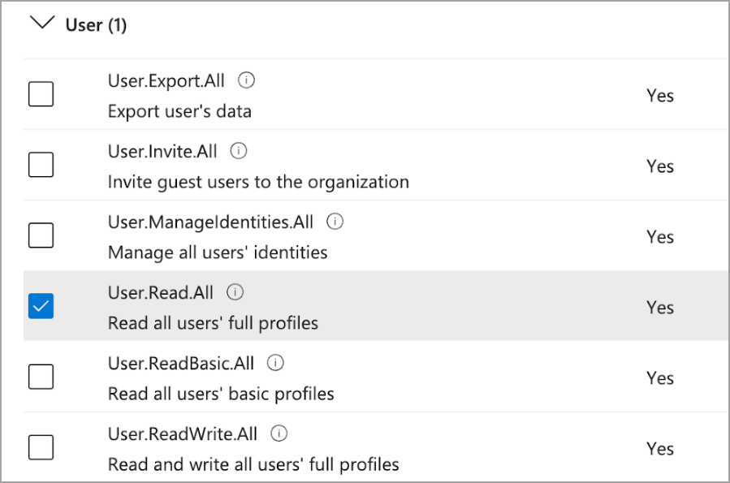Open info tooltip for User.ManageIdentities.All
Screen dimensions: 730x483
tap(335, 222)
